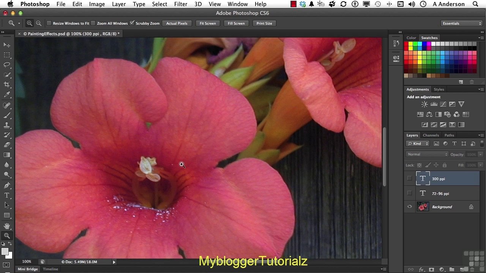Select the Horizontal Type tool
Screen dimensions: 486x273
click(7, 195)
